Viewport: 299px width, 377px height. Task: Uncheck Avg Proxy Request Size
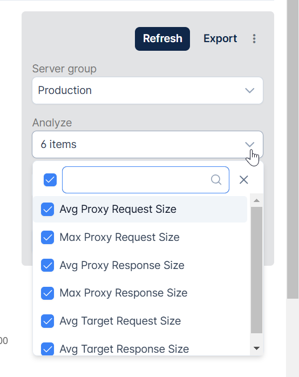click(x=47, y=209)
